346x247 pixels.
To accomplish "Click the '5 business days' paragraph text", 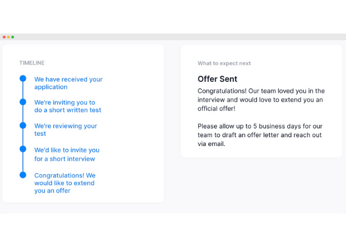I will [260, 135].
